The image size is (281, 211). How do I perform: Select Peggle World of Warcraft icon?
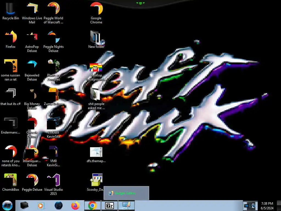(x=54, y=13)
